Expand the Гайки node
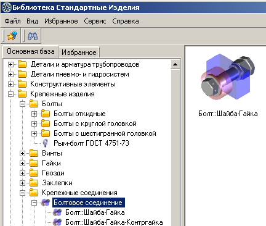 tap(22, 163)
